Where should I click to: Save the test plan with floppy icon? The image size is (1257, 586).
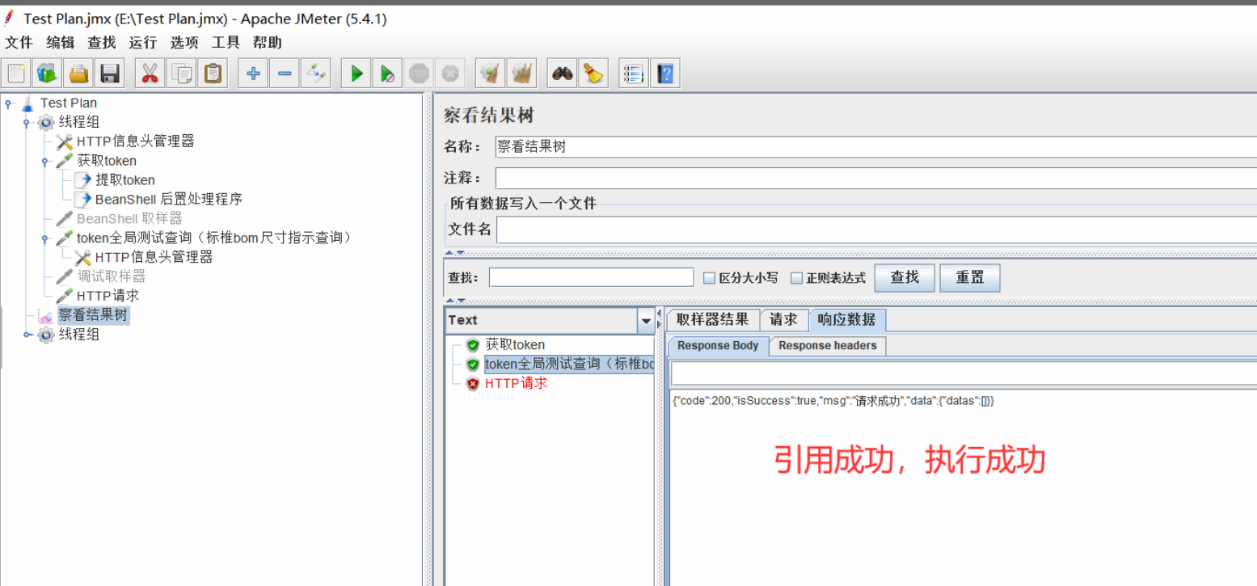click(x=109, y=74)
